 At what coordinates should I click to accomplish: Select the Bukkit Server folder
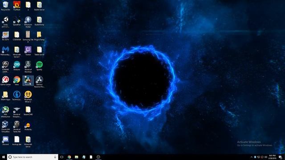39,6
